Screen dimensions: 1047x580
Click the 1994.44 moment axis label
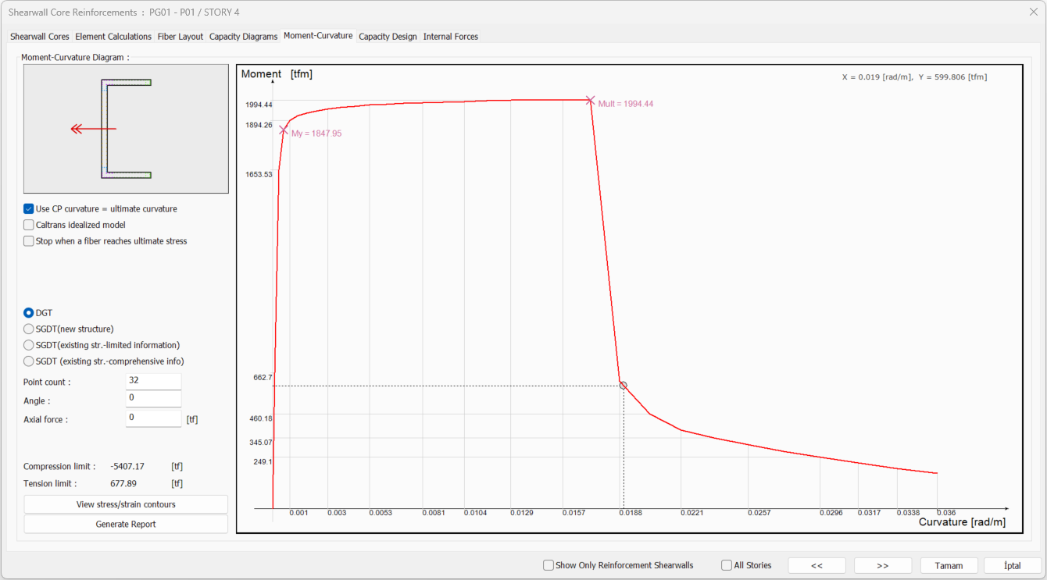[259, 105]
